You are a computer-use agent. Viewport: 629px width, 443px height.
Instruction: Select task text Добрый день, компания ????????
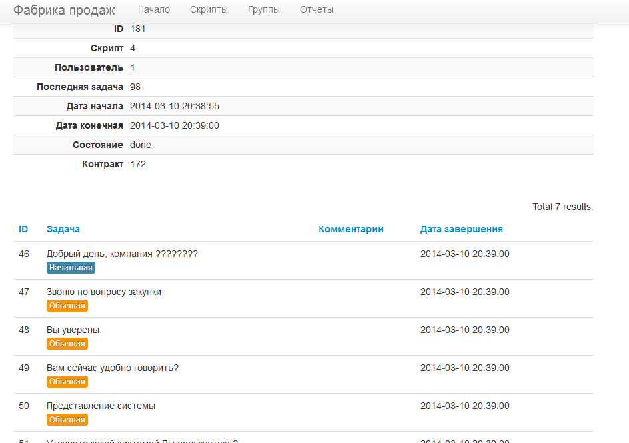click(x=122, y=254)
